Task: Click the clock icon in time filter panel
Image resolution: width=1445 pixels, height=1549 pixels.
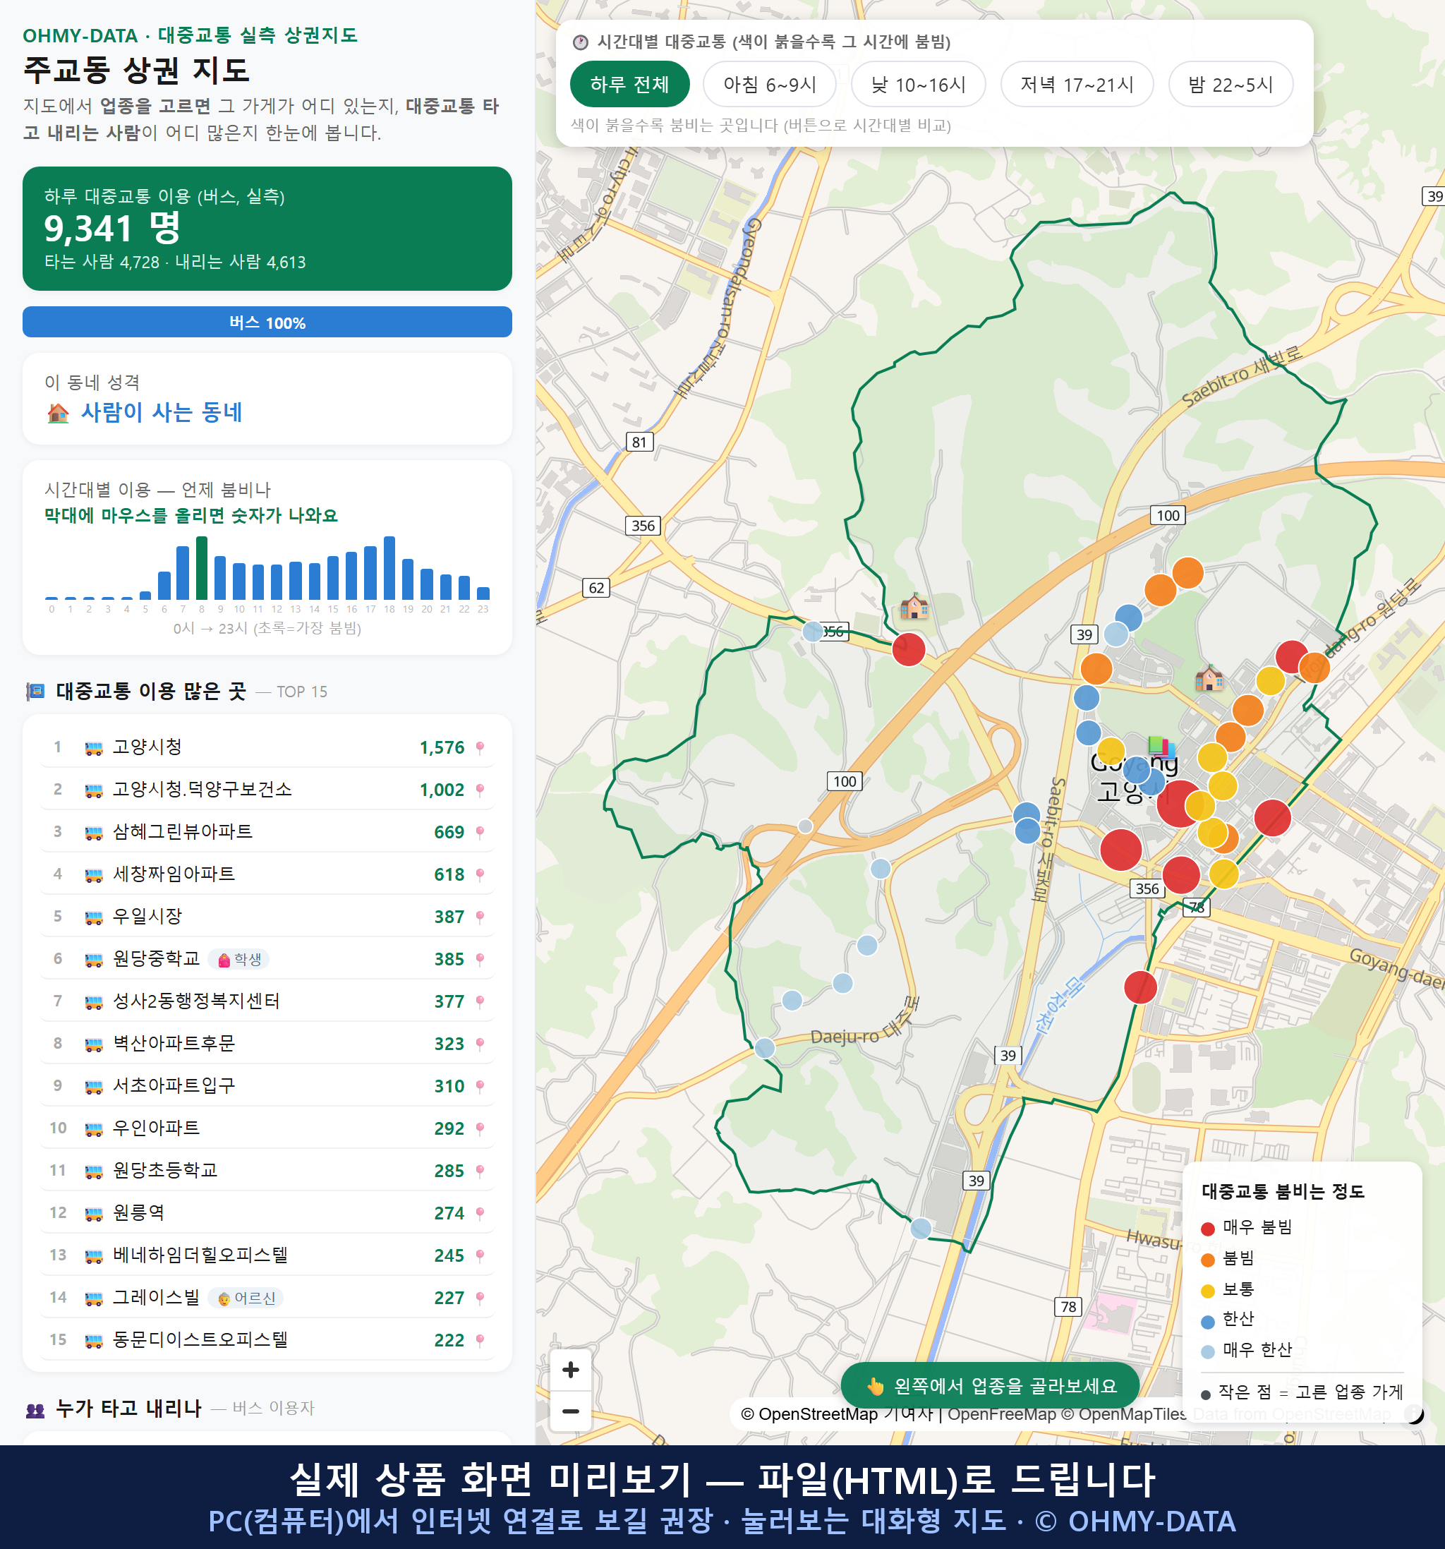Action: pos(581,42)
